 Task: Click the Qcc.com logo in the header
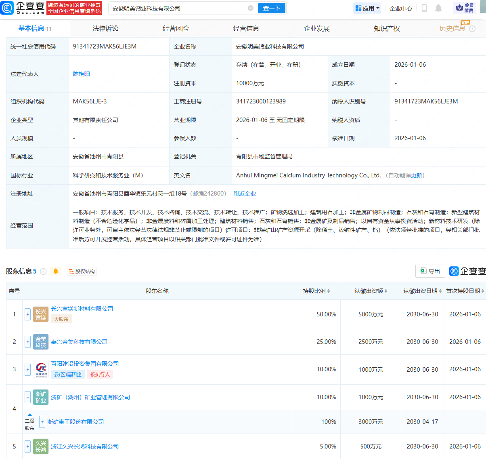pos(23,8)
